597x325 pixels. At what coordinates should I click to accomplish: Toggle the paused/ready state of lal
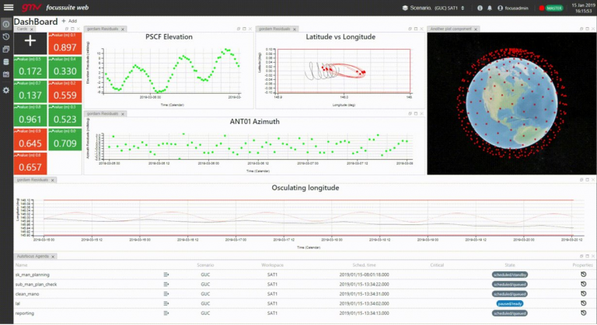(x=510, y=304)
